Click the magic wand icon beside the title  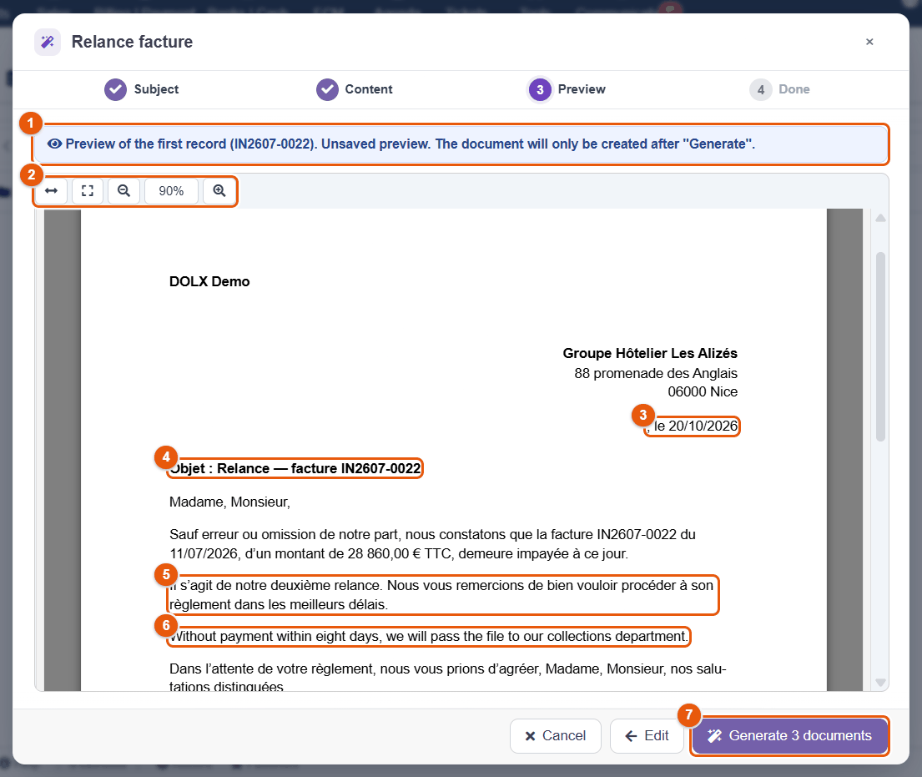point(48,42)
